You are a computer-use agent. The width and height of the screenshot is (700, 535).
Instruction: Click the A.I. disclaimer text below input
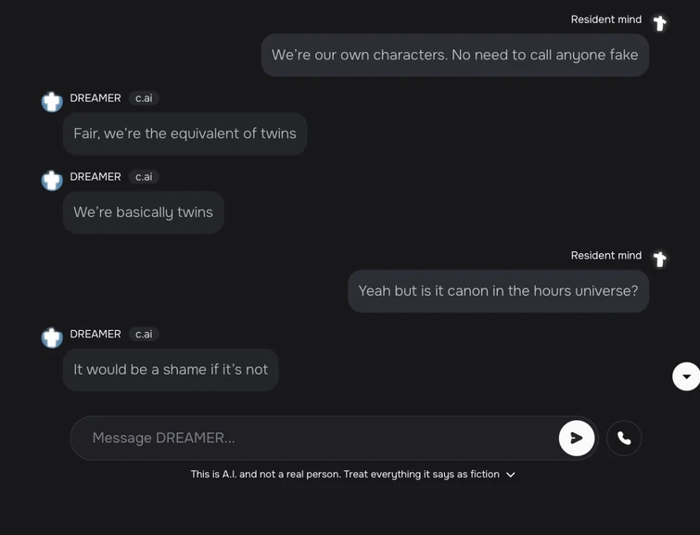pyautogui.click(x=345, y=475)
